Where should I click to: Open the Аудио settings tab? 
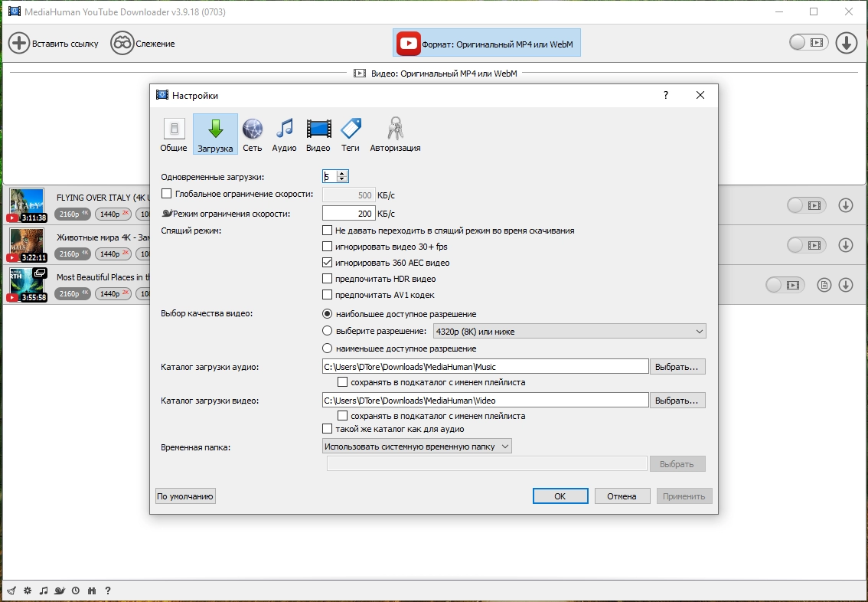click(285, 135)
